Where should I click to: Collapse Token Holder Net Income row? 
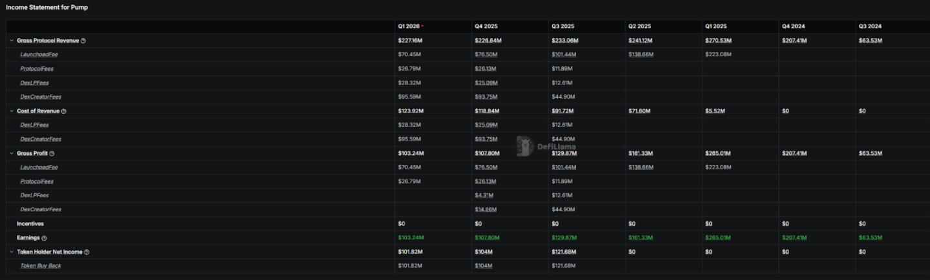coord(12,252)
